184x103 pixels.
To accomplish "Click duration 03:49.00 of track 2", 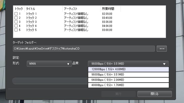I will tap(107, 18).
